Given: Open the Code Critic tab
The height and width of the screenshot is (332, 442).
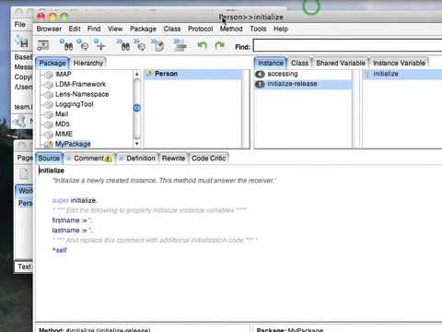Looking at the screenshot, I should [x=209, y=159].
